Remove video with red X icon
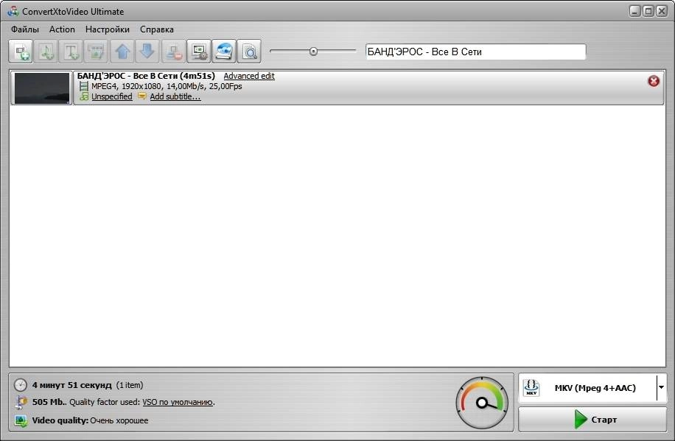675x441 pixels. coord(654,81)
